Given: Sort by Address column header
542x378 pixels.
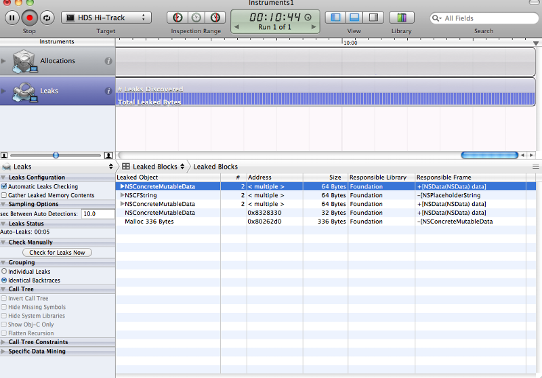Looking at the screenshot, I should (x=275, y=177).
